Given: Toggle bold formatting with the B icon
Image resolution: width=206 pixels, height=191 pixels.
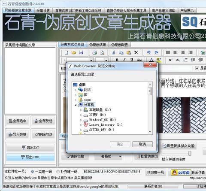Looking at the screenshot, I should 117,60.
